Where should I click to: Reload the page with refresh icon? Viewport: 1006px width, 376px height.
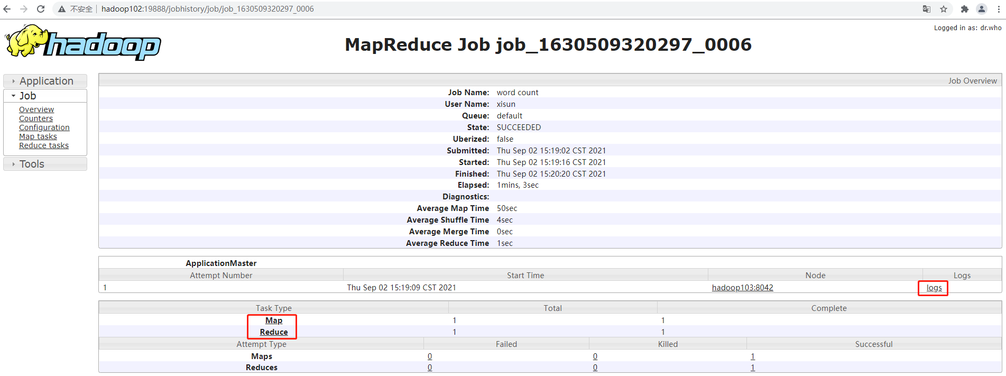point(41,9)
